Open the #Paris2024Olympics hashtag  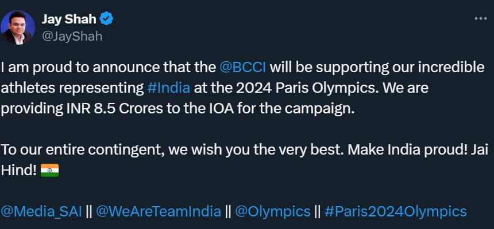[395, 211]
